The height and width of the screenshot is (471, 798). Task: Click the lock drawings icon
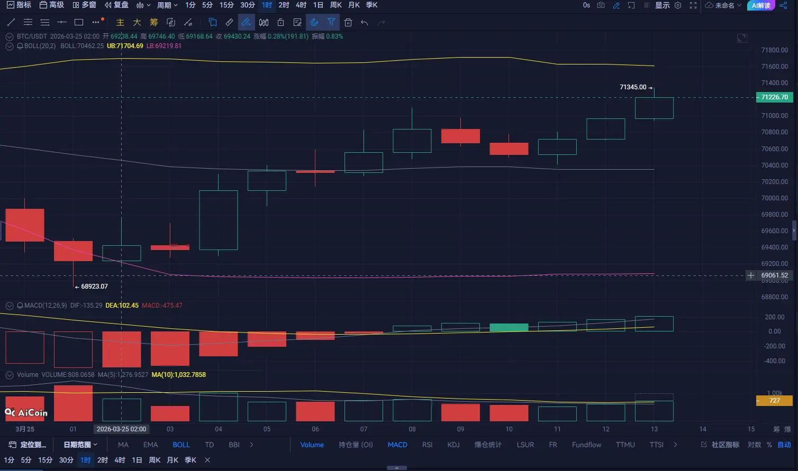pyautogui.click(x=280, y=22)
